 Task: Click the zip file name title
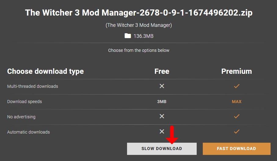click(139, 13)
